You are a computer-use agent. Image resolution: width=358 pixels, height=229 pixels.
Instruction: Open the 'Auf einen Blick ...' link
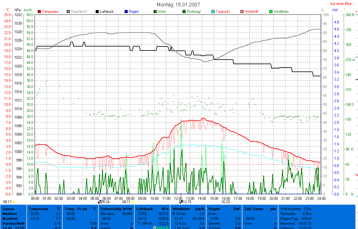pos(342,4)
